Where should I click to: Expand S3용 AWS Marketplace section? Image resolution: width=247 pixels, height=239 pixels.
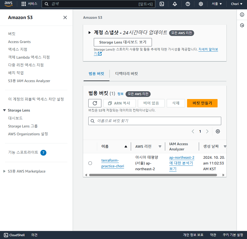click(4, 171)
